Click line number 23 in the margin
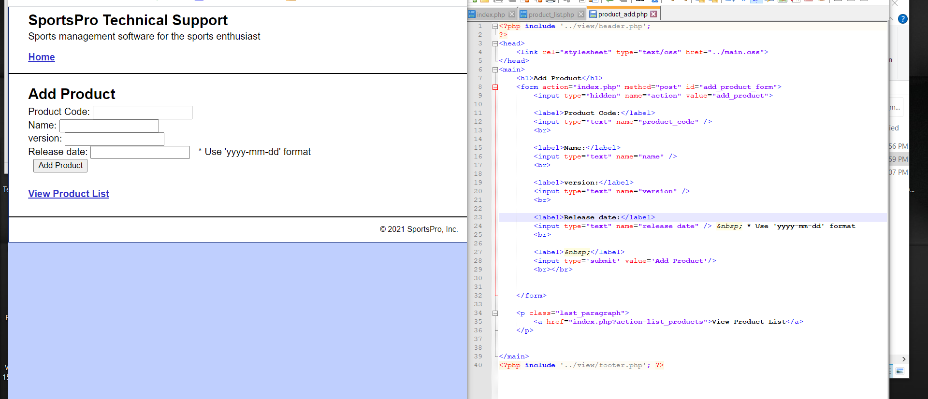This screenshot has width=928, height=399. coord(478,217)
